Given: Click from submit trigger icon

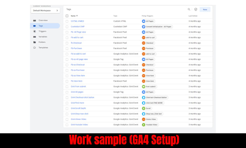Looking at the screenshot, I should [143, 86].
